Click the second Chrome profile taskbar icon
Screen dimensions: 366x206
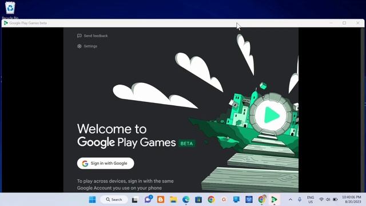262,199
